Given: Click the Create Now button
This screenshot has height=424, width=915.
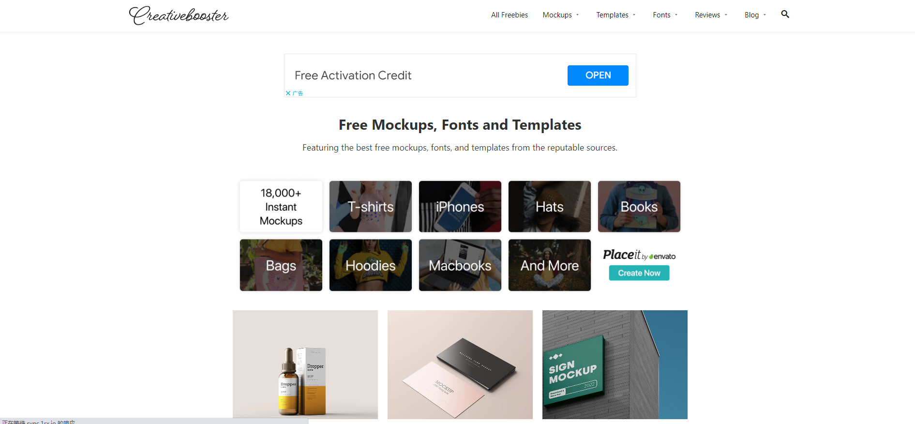Looking at the screenshot, I should coord(639,273).
